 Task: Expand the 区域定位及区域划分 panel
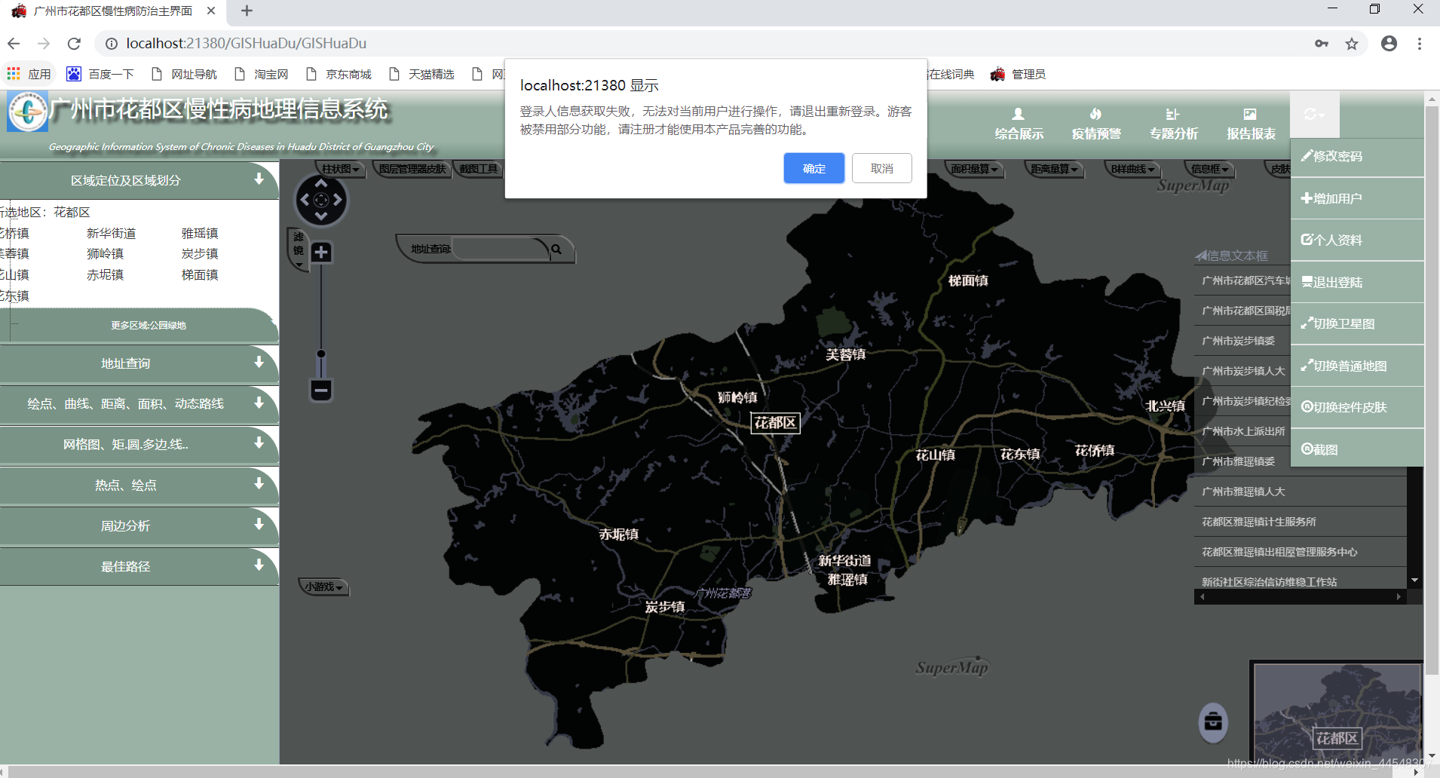coord(139,180)
